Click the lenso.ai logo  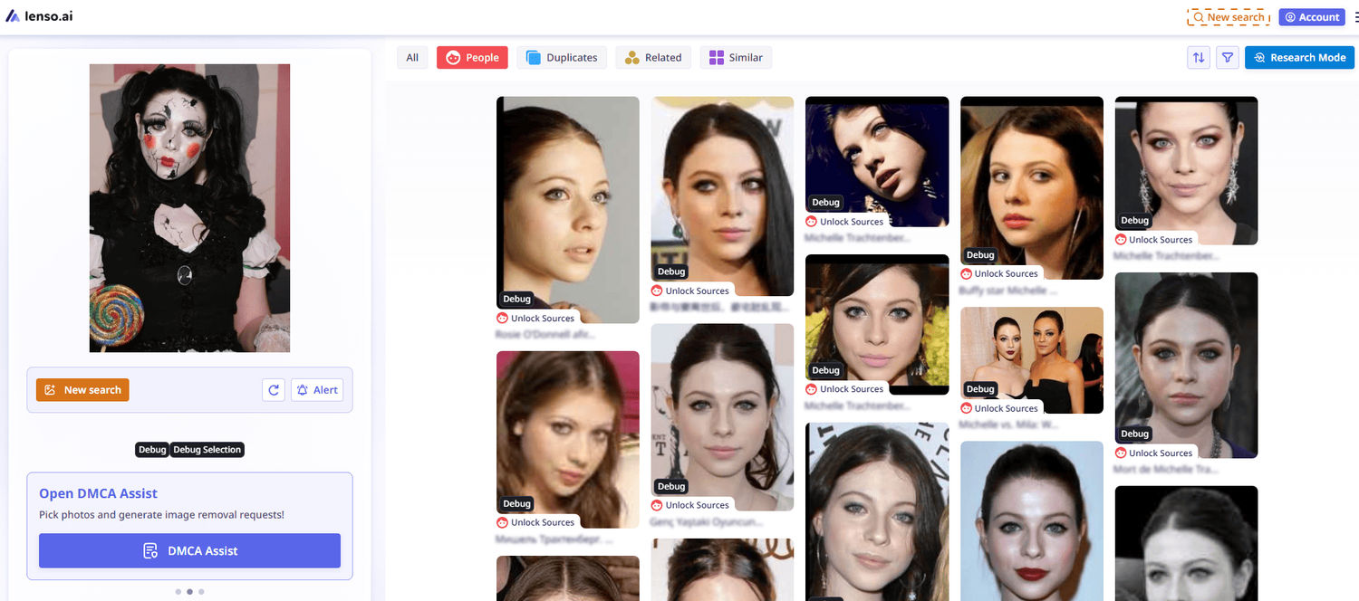point(39,16)
